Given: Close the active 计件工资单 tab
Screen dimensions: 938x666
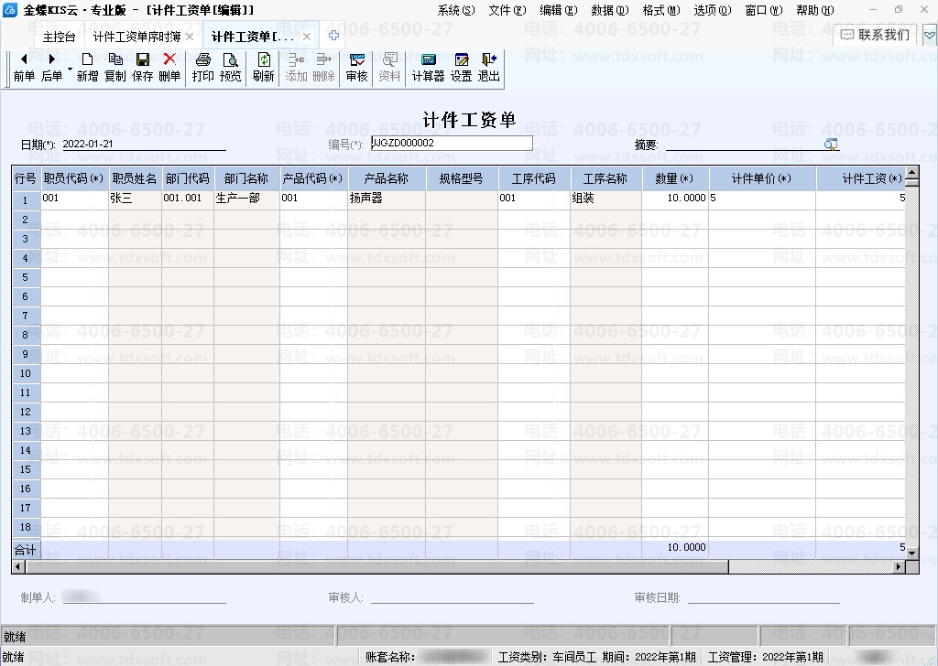Looking at the screenshot, I should pos(307,37).
